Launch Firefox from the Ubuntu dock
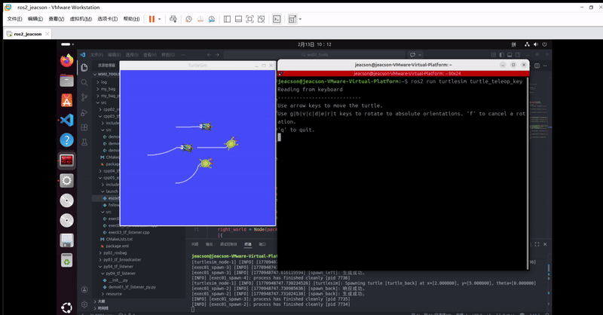This screenshot has width=603, height=315. point(66,60)
